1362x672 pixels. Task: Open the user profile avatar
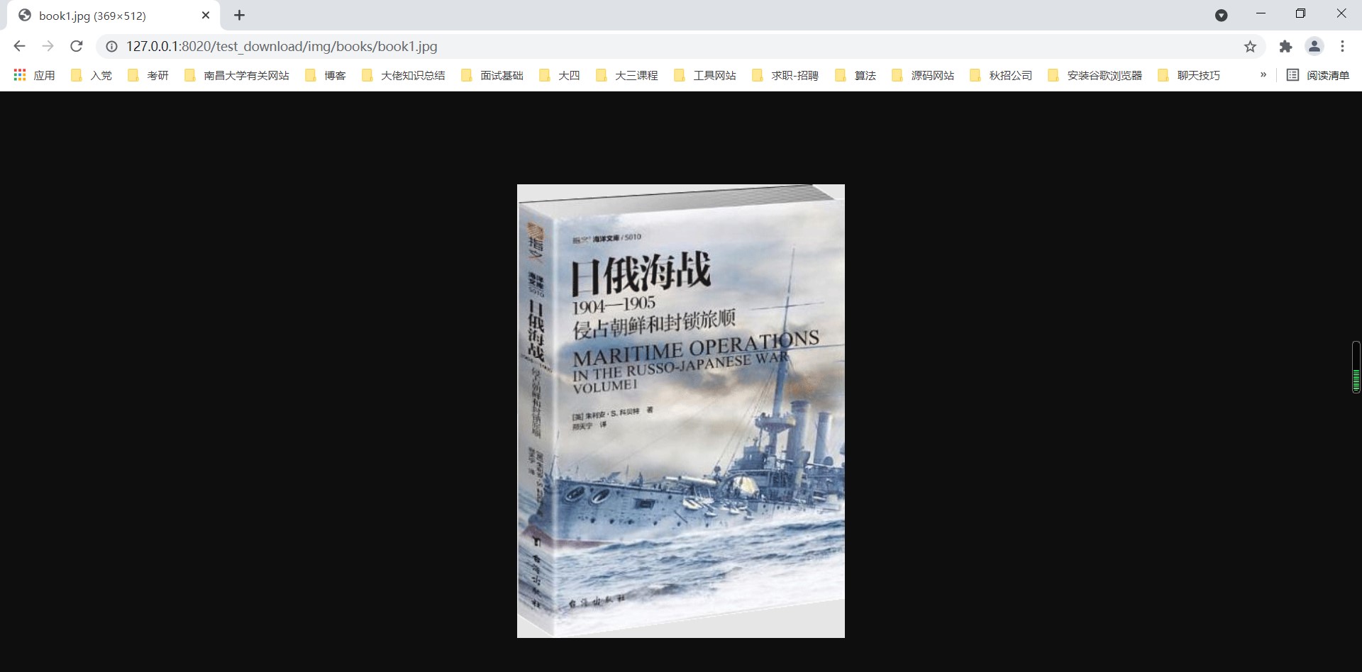(1314, 46)
